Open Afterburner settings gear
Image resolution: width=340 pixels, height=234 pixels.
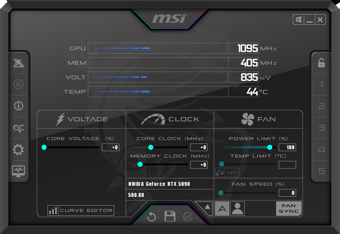(18, 150)
